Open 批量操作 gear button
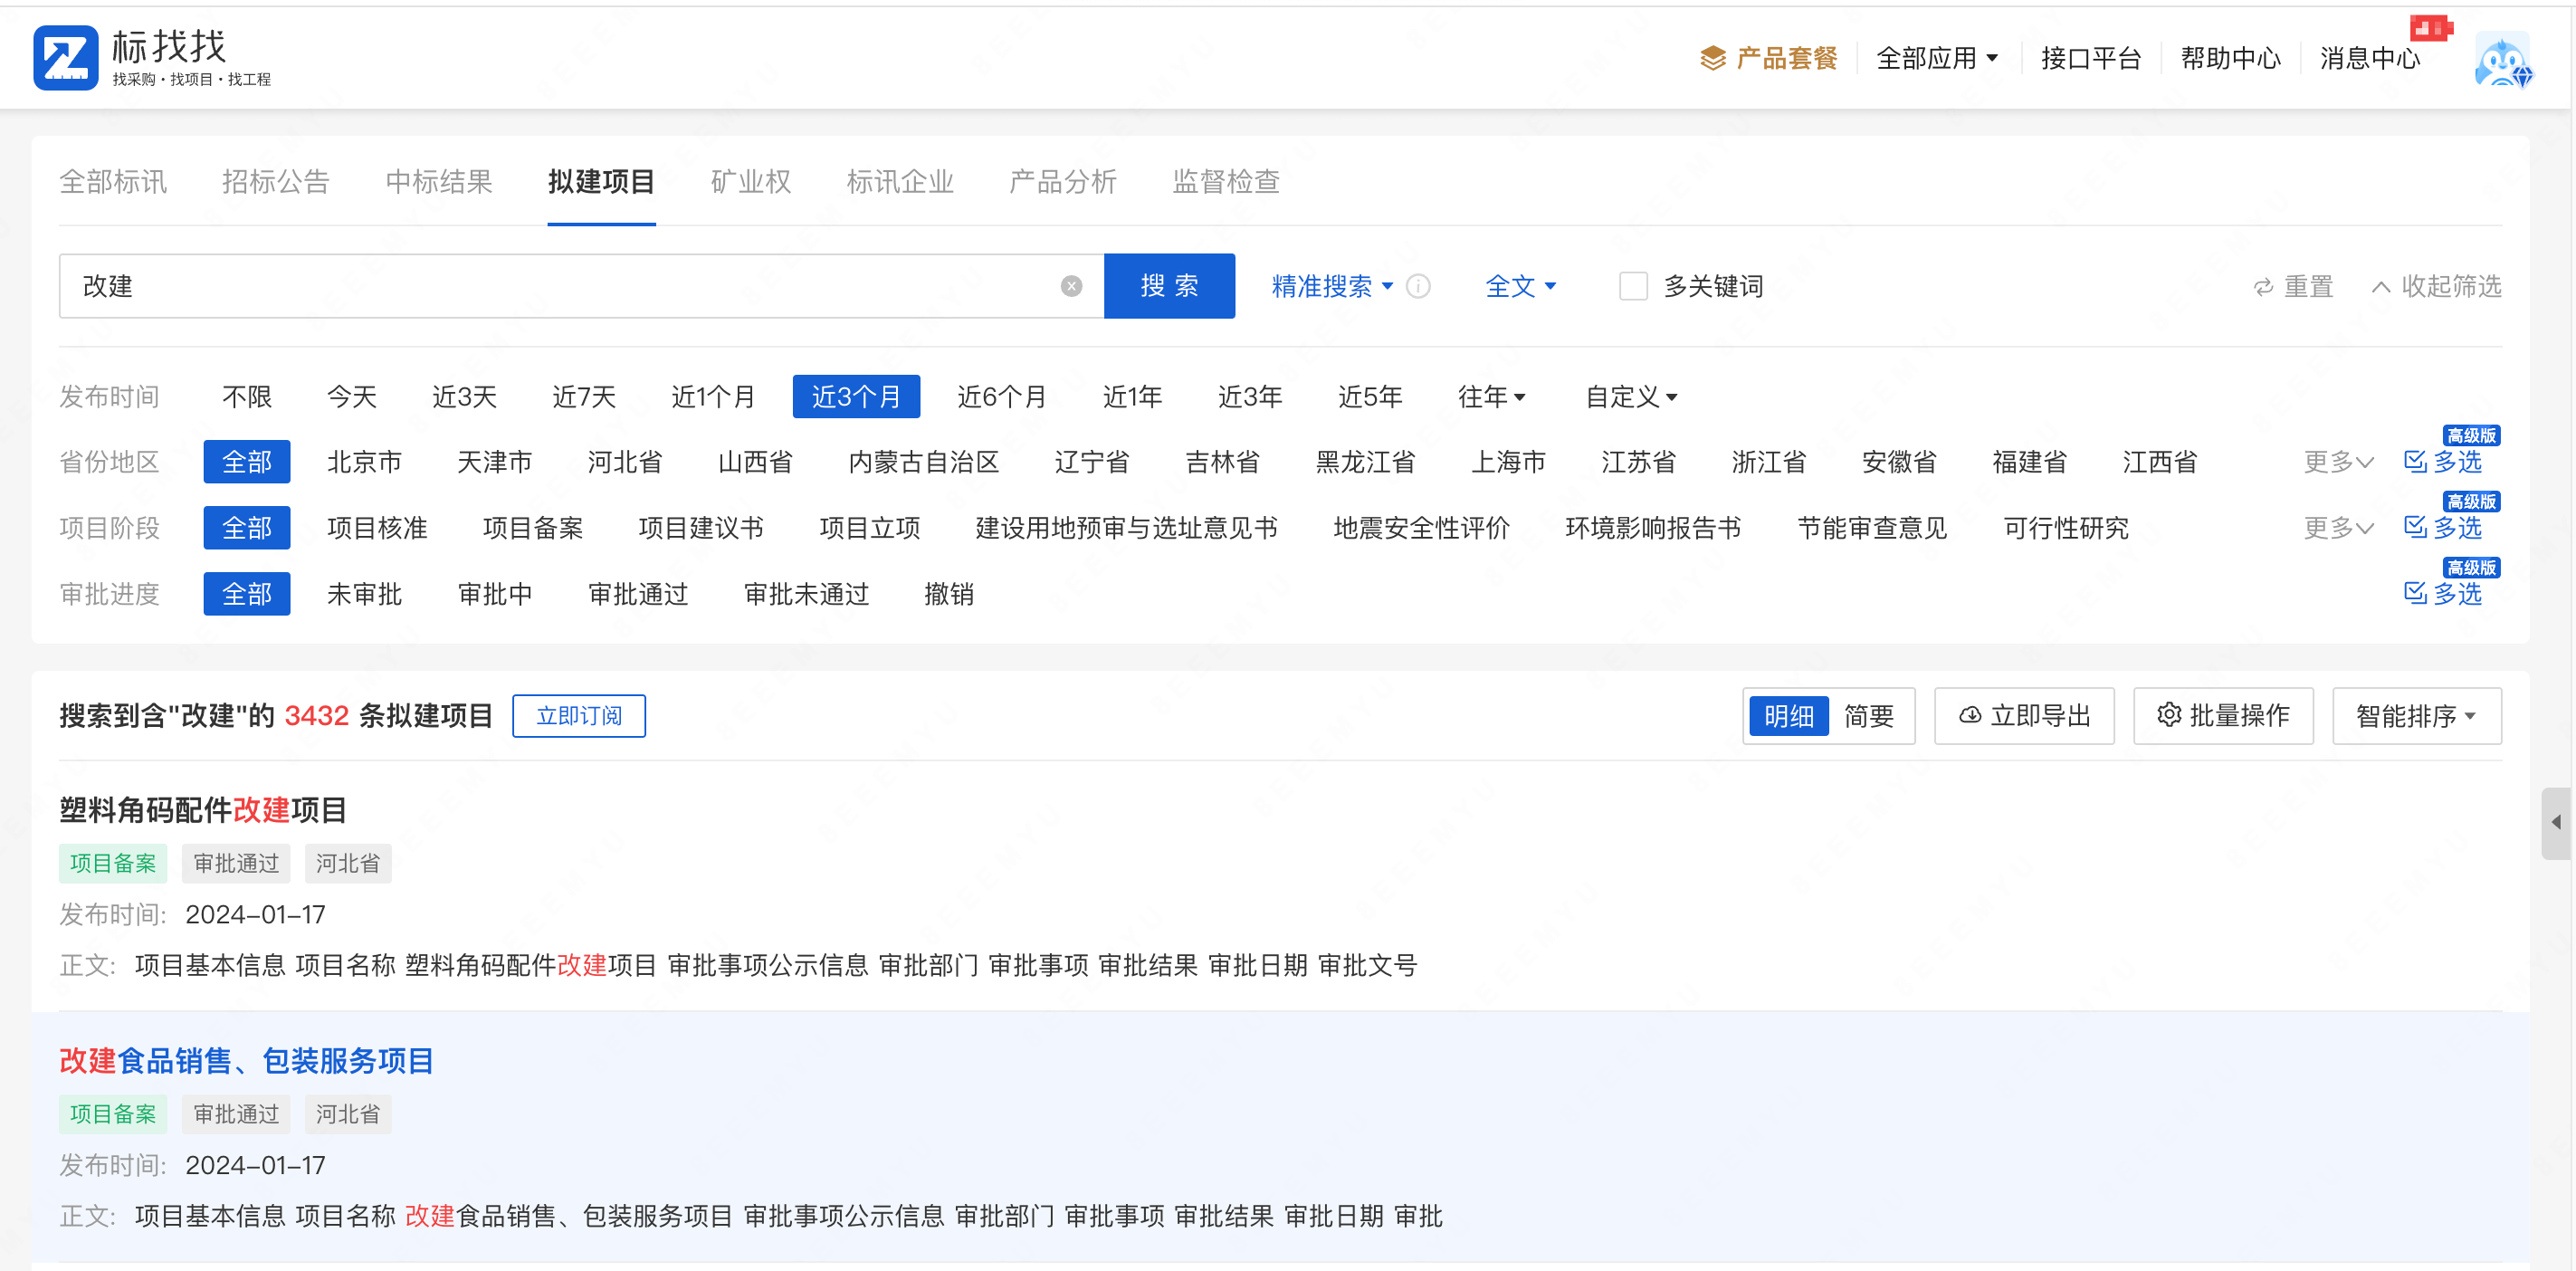The height and width of the screenshot is (1271, 2576). tap(2223, 715)
